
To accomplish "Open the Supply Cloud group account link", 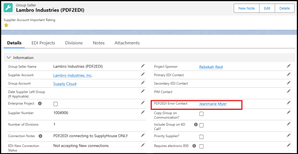I will 65,84.
